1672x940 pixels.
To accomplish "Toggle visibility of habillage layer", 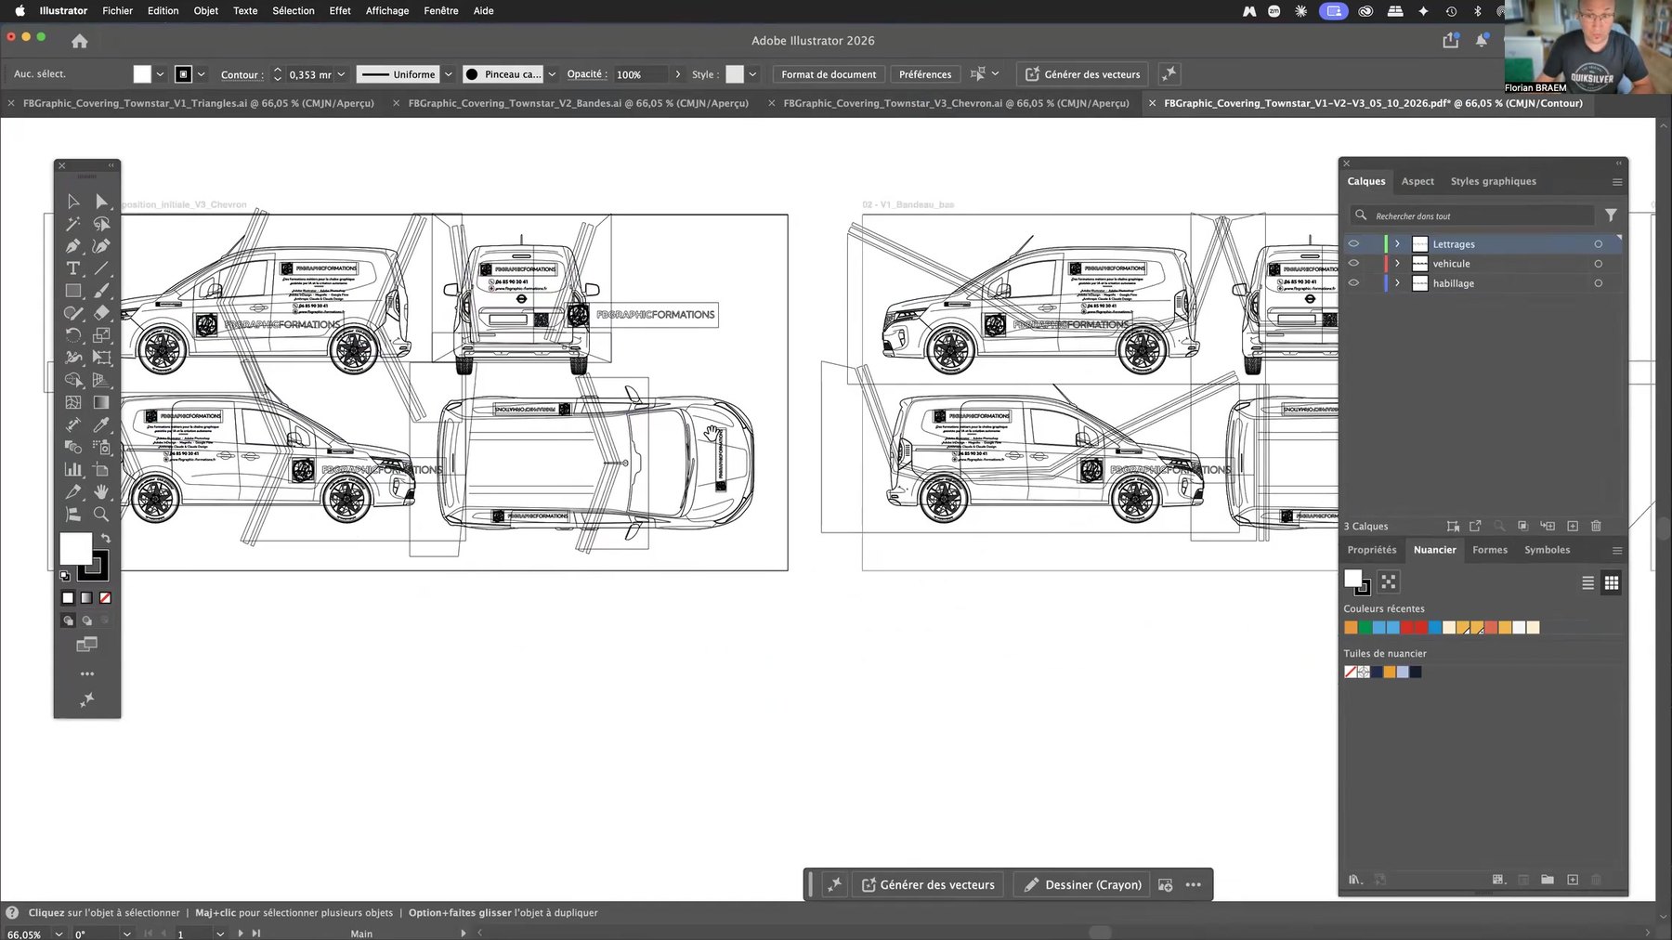I will pyautogui.click(x=1353, y=283).
